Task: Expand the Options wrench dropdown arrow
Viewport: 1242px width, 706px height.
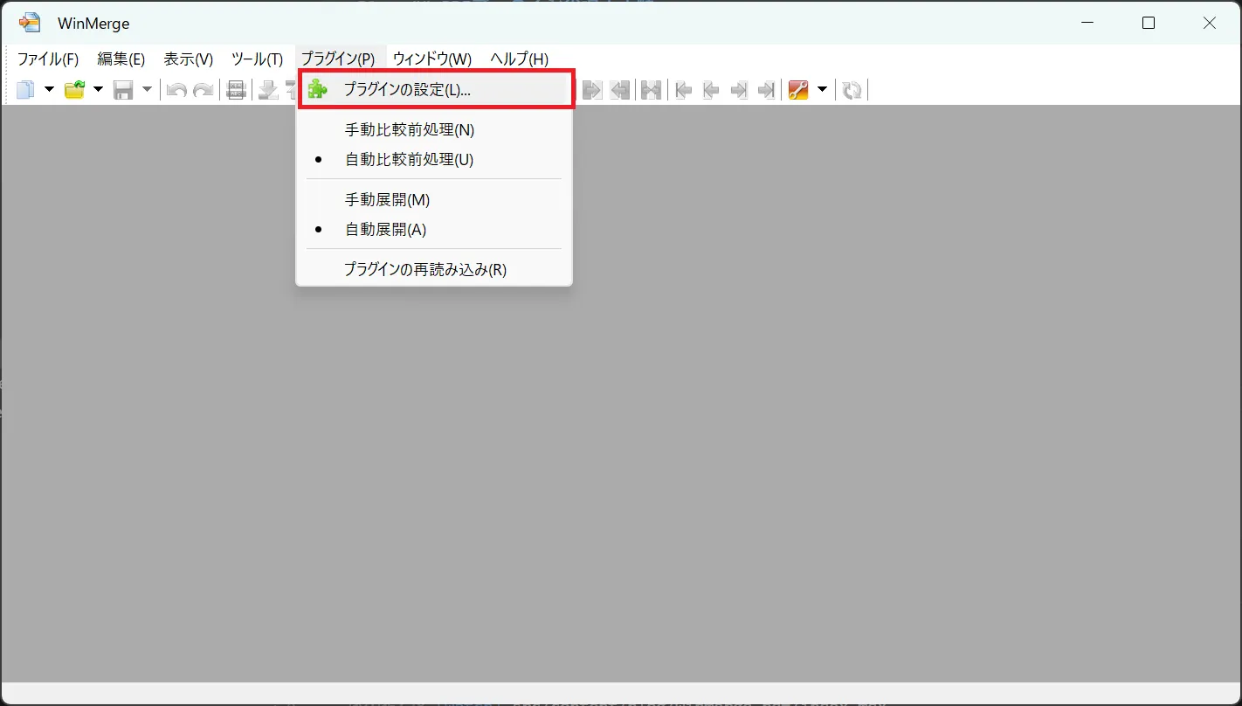Action: tap(822, 89)
